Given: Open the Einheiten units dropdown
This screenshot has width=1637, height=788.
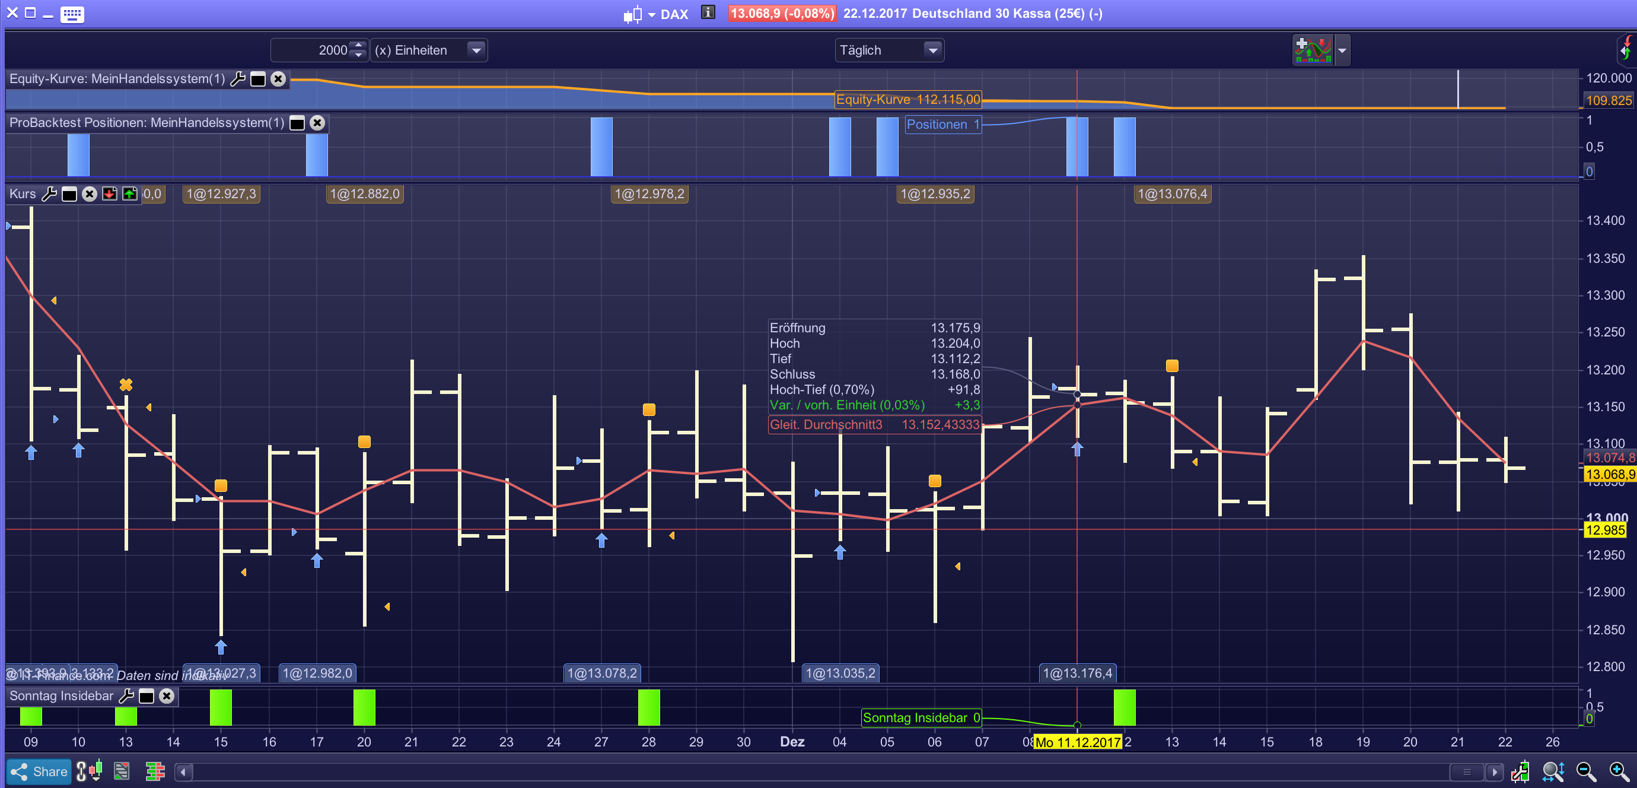Looking at the screenshot, I should [x=476, y=50].
